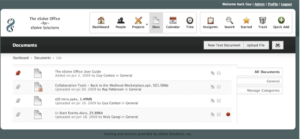The width and height of the screenshot is (300, 139).
Task: Click the U-Start Events.docx file icon
Action: click(38, 114)
